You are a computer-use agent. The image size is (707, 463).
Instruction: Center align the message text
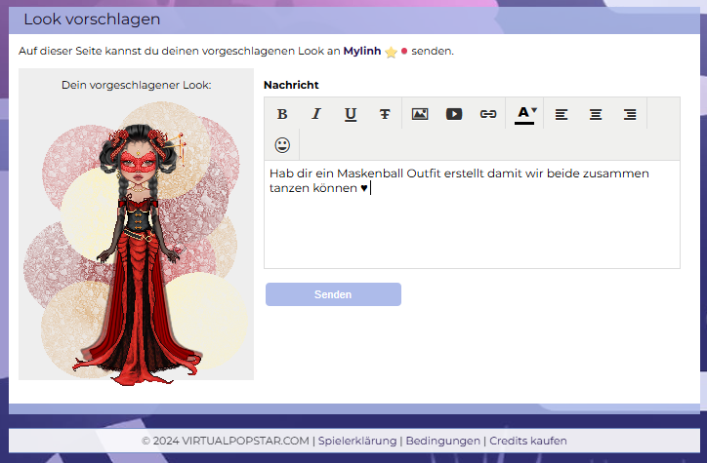click(x=596, y=114)
